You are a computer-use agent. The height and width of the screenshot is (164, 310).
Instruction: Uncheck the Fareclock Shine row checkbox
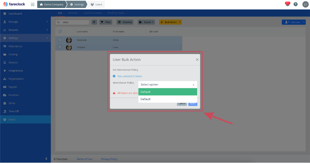[60, 40]
